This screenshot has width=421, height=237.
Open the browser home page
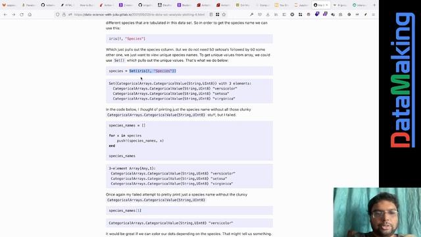tap(30, 14)
